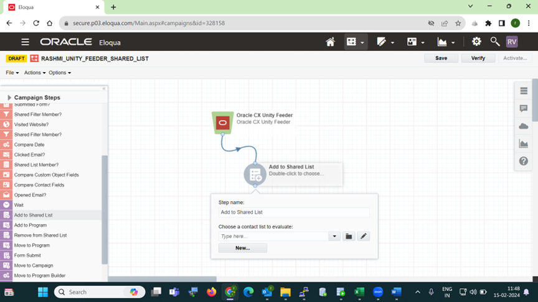Click the Save button

[x=441, y=58]
